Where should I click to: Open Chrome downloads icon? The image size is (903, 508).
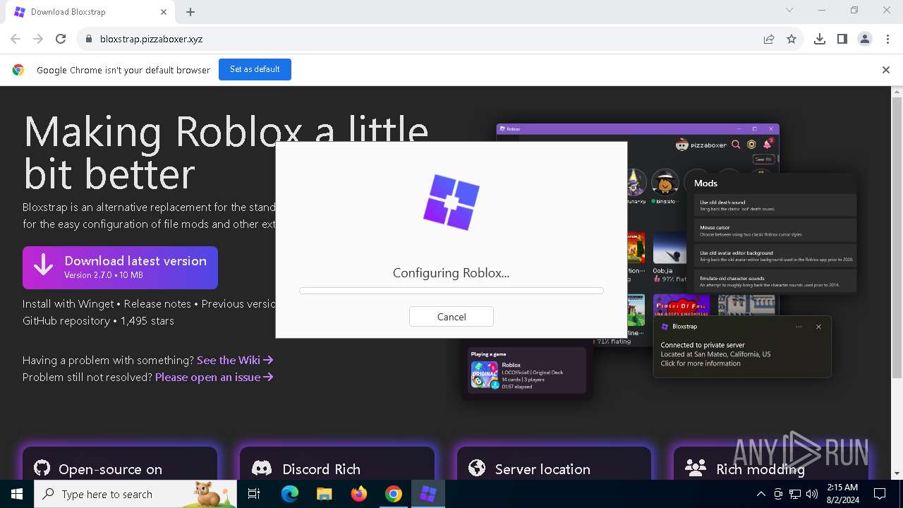(820, 39)
